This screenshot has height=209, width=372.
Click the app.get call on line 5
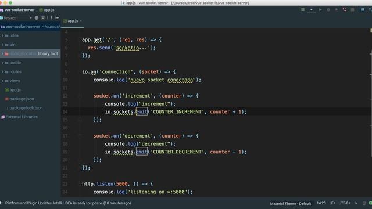click(x=92, y=39)
